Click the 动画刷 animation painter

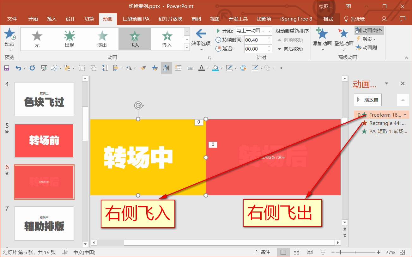click(x=367, y=48)
